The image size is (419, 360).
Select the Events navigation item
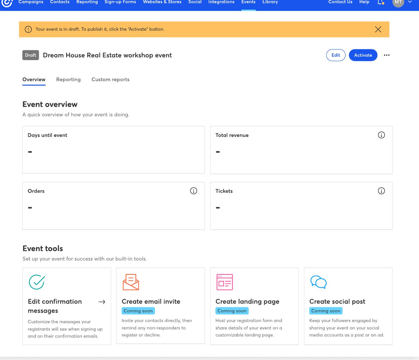tap(248, 2)
